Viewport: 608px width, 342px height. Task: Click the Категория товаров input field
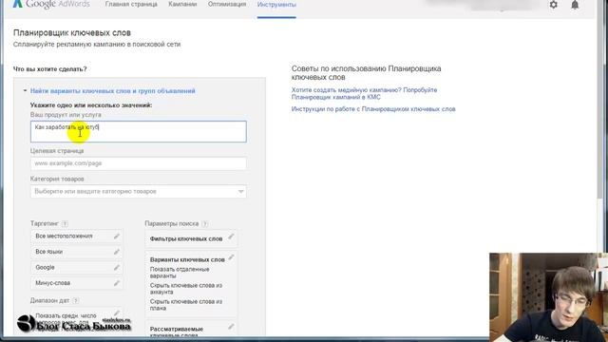point(139,192)
